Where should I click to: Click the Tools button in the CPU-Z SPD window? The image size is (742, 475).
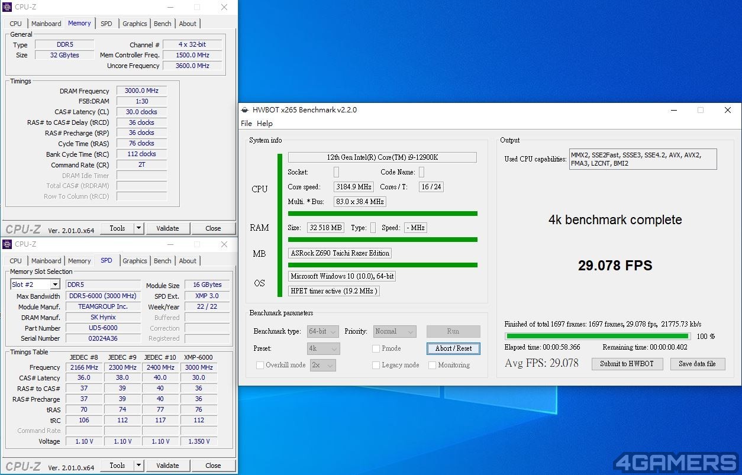117,466
